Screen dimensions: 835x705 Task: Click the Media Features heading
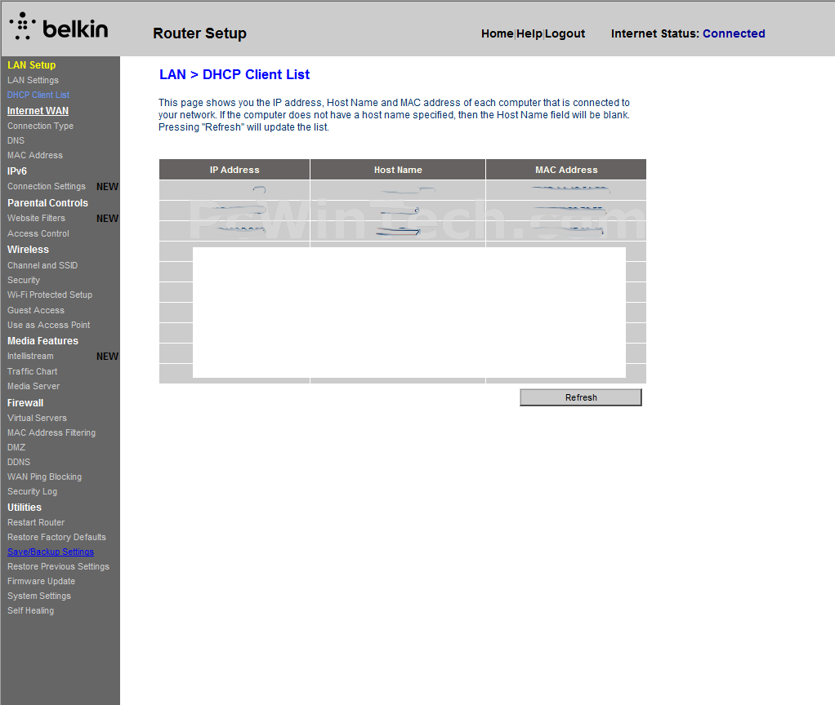(x=42, y=341)
